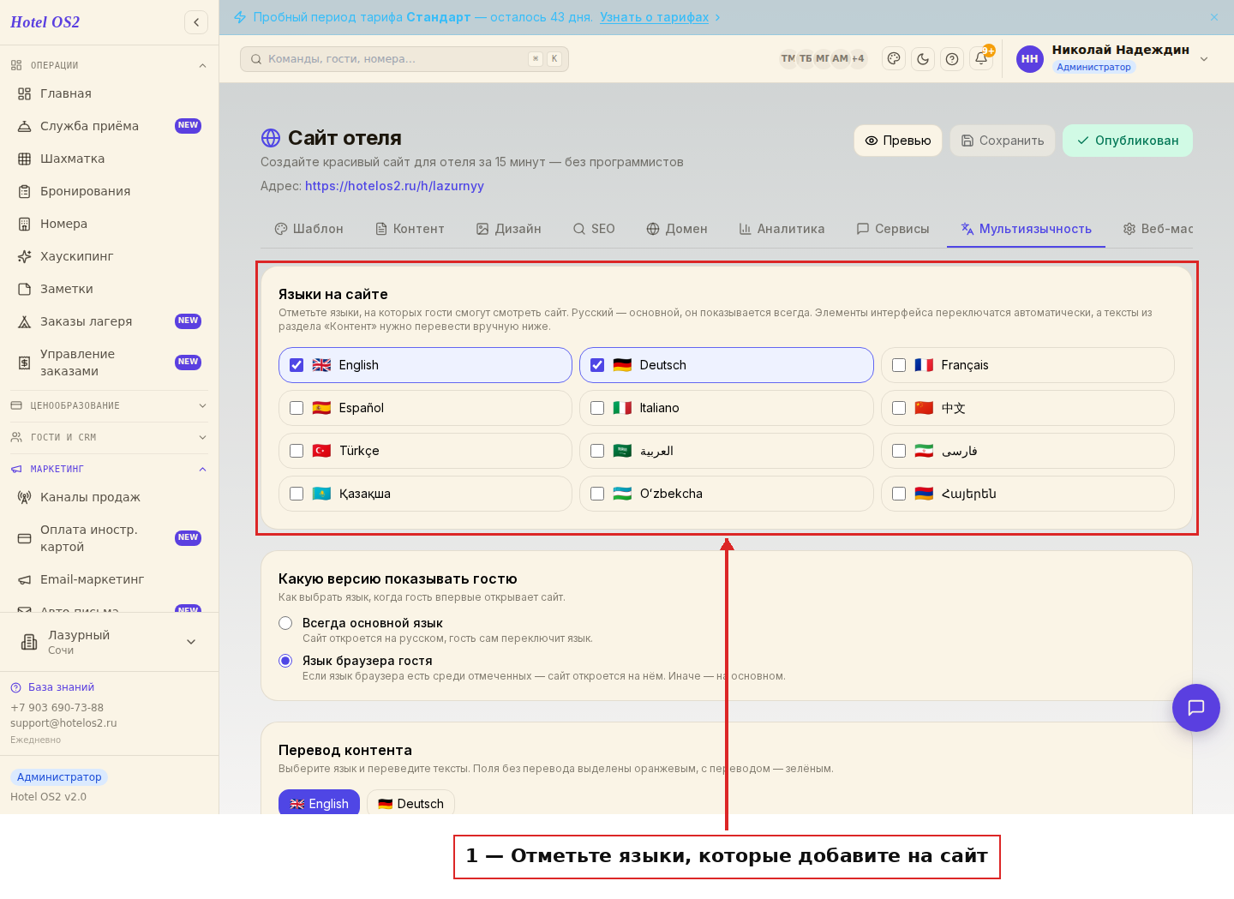Open the help question-mark icon
Image resolution: width=1234 pixels, height=899 pixels.
[952, 59]
